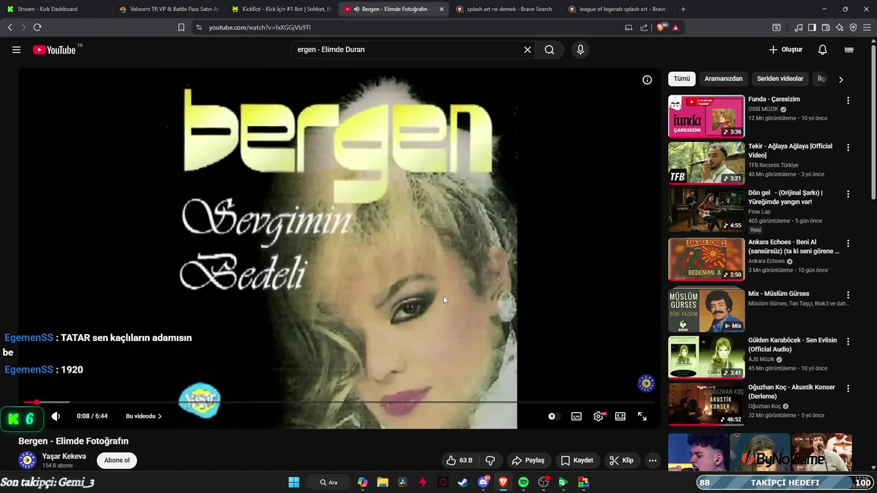Mute the video volume speaker
877x493 pixels.
56,416
